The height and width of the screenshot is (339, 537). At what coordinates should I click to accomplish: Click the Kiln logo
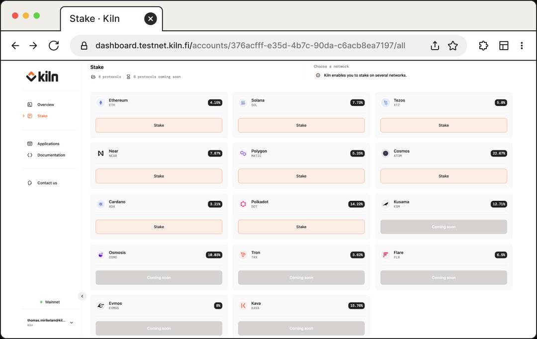tap(42, 77)
